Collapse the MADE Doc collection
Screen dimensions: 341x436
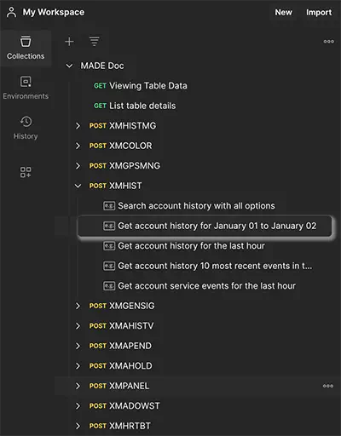pyautogui.click(x=69, y=66)
